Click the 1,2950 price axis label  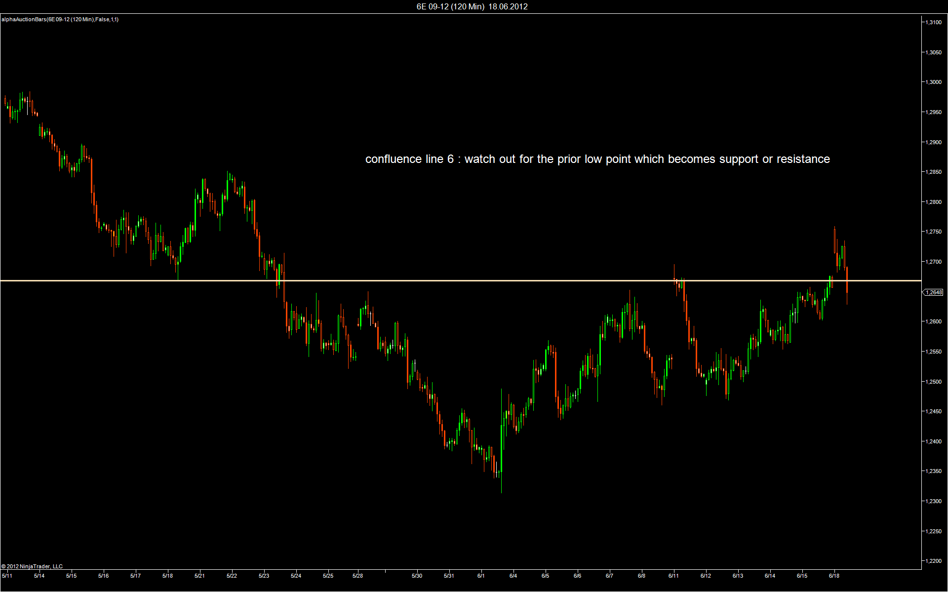click(933, 112)
